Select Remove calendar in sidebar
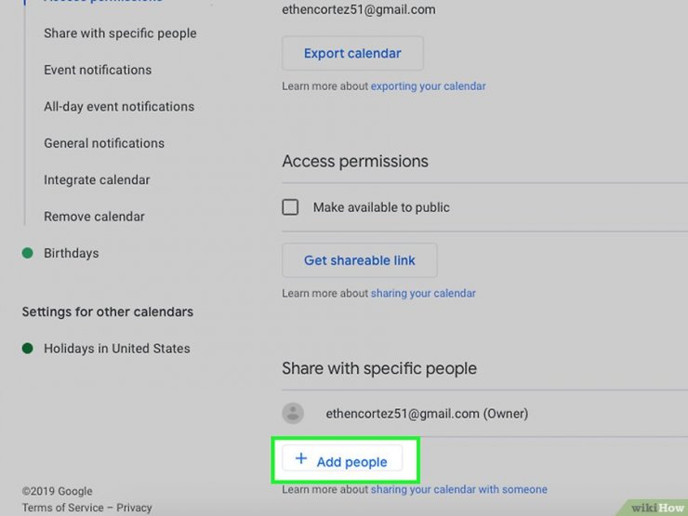The width and height of the screenshot is (688, 516). click(x=94, y=217)
